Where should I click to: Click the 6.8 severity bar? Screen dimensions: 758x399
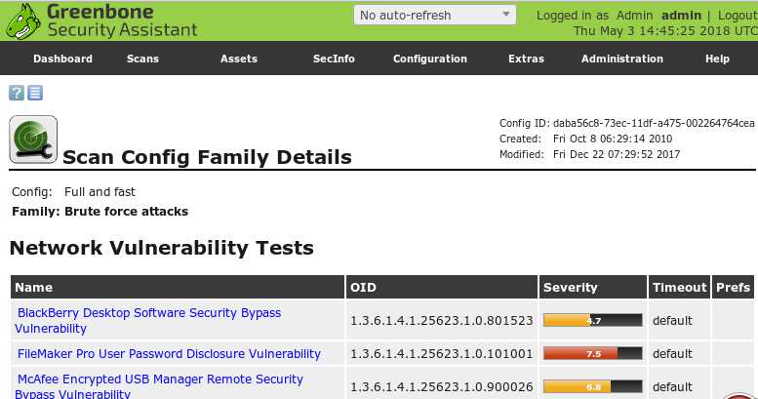[x=593, y=386]
